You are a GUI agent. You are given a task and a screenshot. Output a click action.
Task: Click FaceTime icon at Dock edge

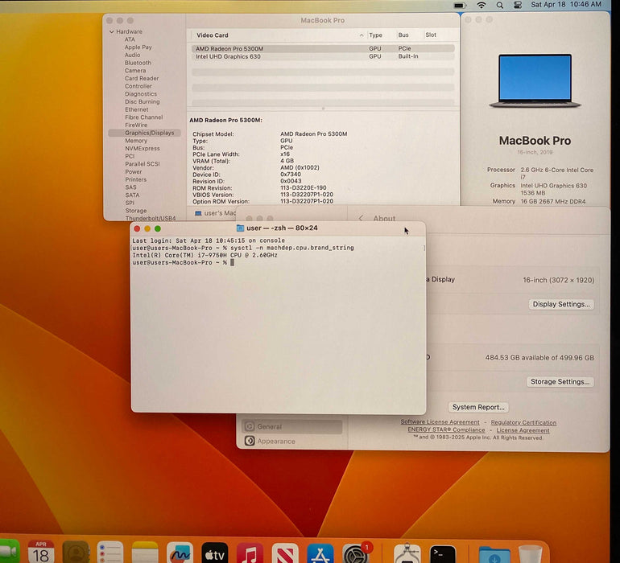pyautogui.click(x=9, y=552)
